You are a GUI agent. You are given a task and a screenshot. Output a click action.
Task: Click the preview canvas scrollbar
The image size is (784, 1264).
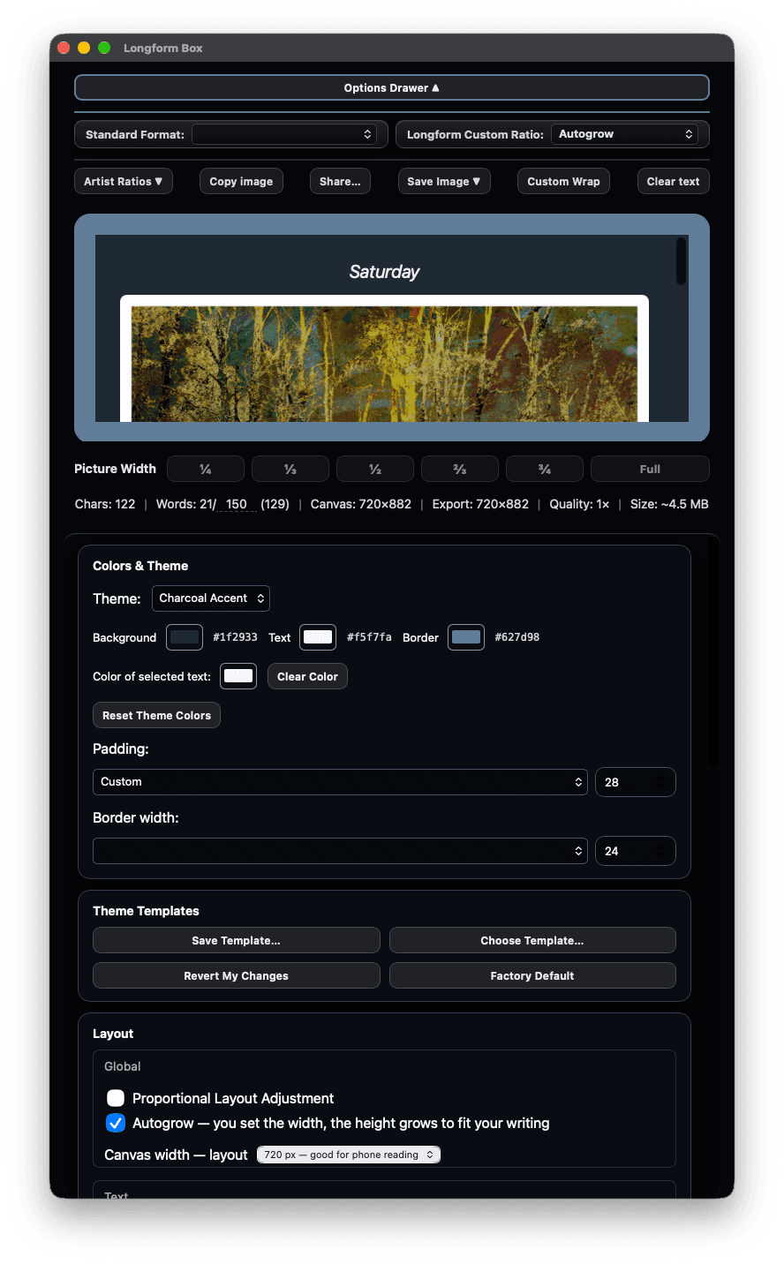[x=681, y=261]
